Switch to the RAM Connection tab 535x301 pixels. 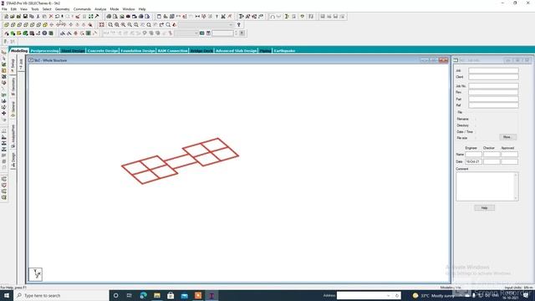tap(173, 50)
